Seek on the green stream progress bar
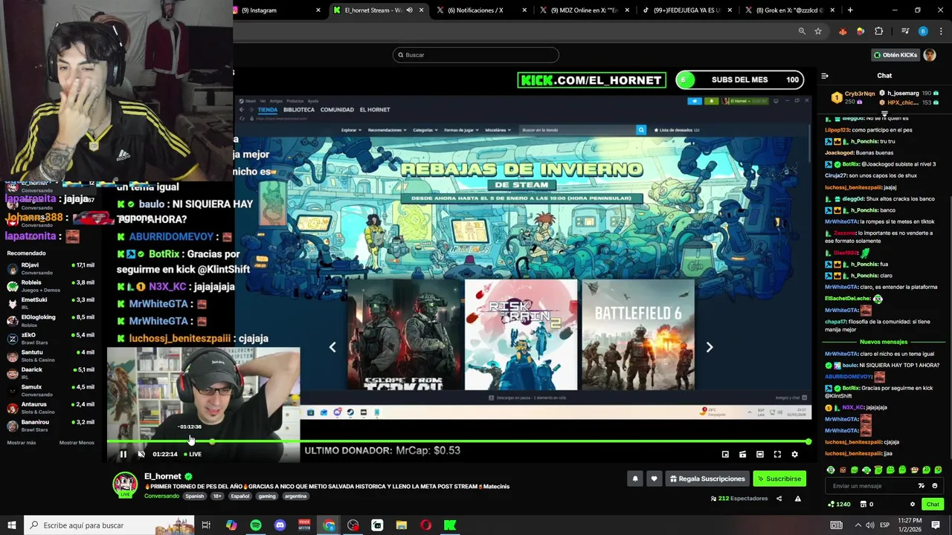The image size is (952, 535). tap(457, 442)
